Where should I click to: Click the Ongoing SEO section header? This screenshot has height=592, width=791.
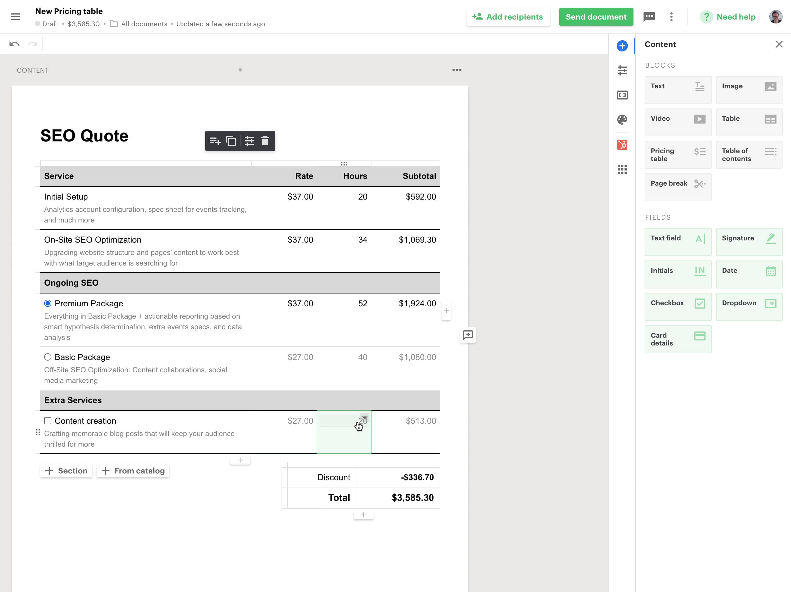tap(240, 283)
